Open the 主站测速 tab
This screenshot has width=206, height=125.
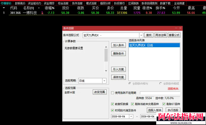pyautogui.click(x=179, y=3)
